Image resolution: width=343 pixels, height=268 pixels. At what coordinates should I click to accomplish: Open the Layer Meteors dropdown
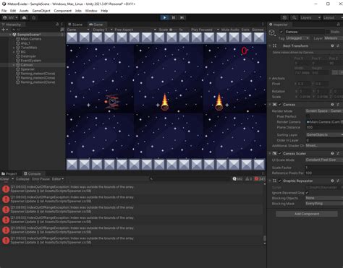333,38
